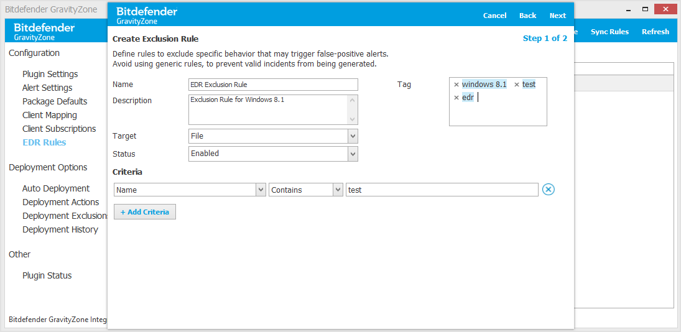The height and width of the screenshot is (332, 681).
Task: Select EDR Rules in sidebar
Action: pyautogui.click(x=44, y=142)
